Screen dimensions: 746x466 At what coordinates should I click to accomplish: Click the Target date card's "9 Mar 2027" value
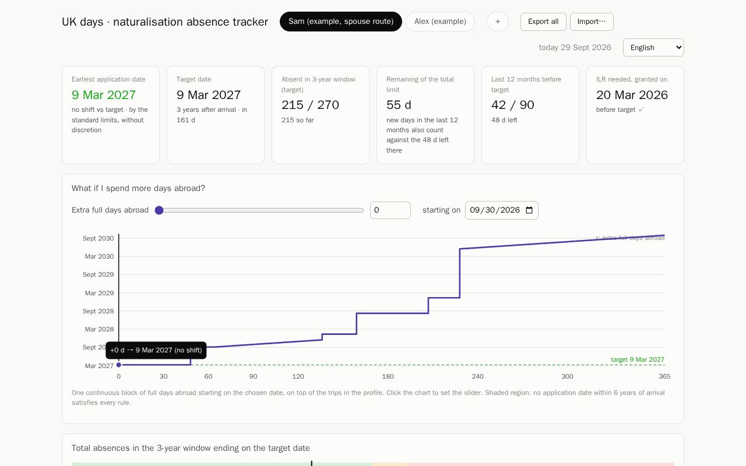coord(209,95)
